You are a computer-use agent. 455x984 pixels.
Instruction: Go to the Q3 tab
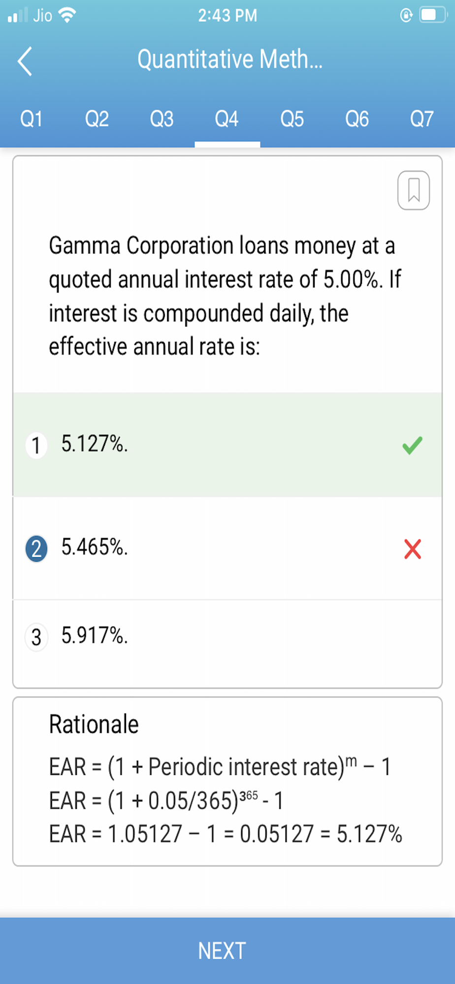pos(162,119)
